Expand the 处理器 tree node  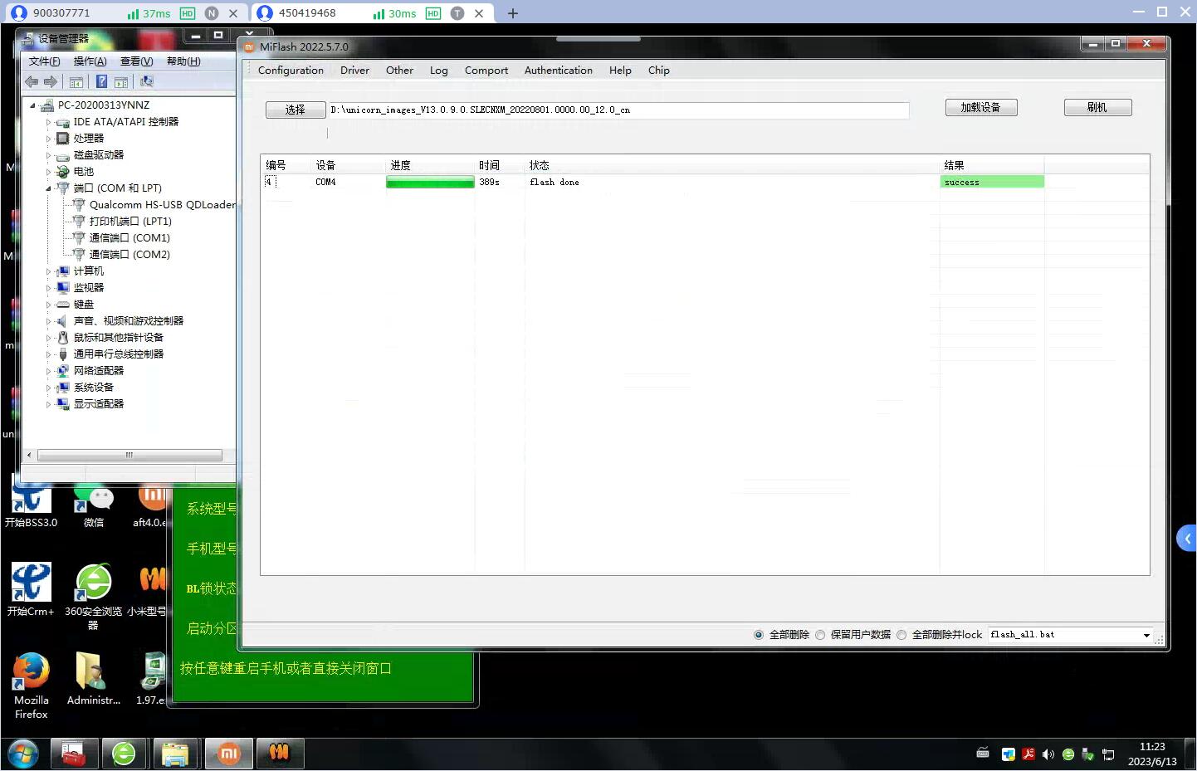(48, 139)
